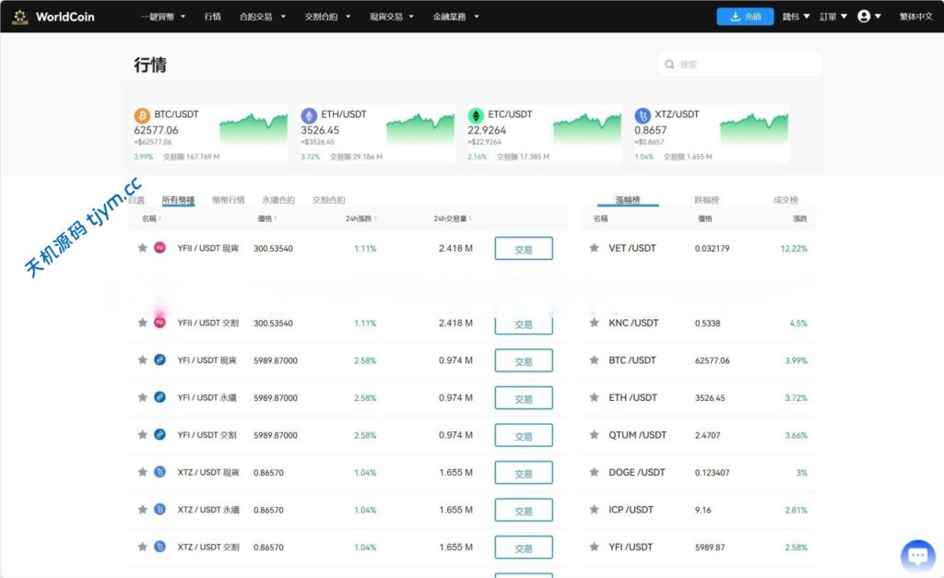Click the YFI / USDT 現貨 coin icon

click(159, 360)
